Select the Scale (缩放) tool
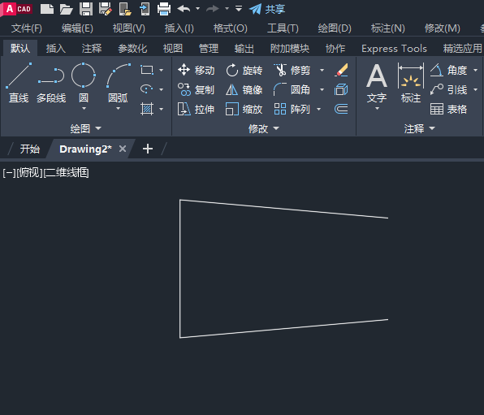This screenshot has height=415, width=484. (x=244, y=109)
